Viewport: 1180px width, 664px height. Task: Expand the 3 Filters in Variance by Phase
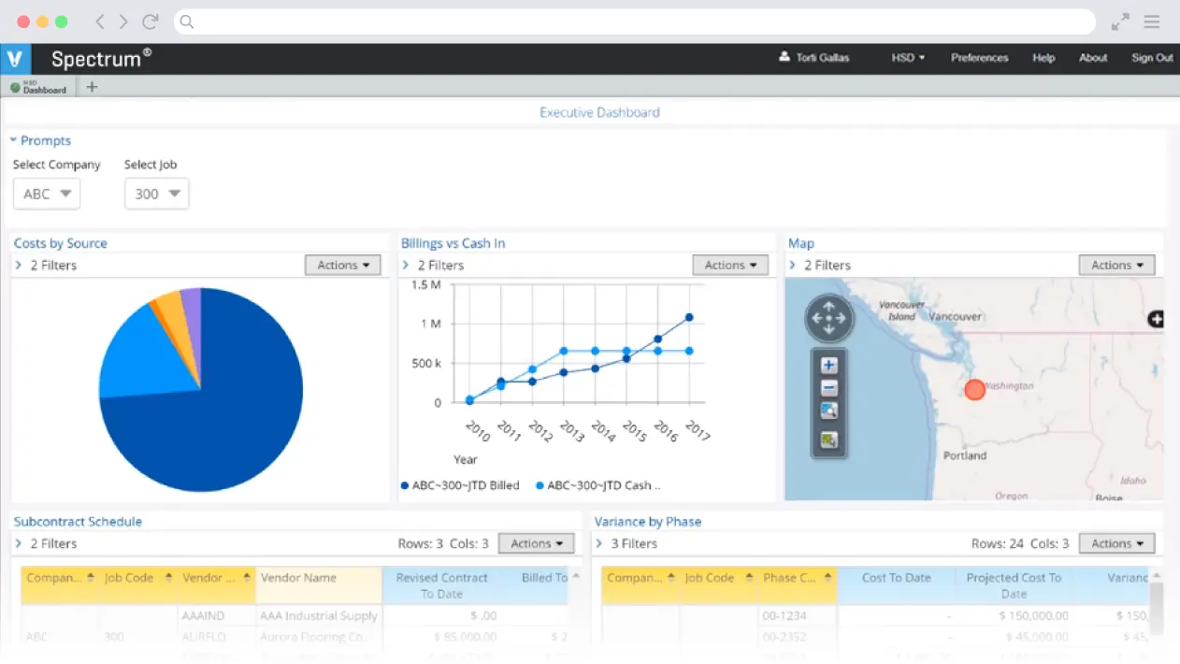[x=599, y=543]
